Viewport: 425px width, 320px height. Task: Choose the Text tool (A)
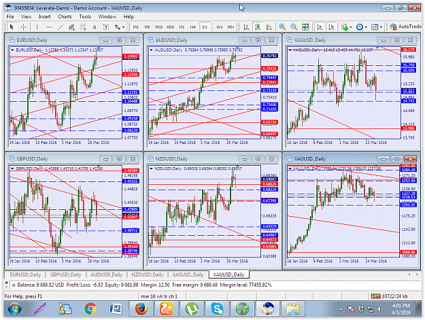pos(95,26)
